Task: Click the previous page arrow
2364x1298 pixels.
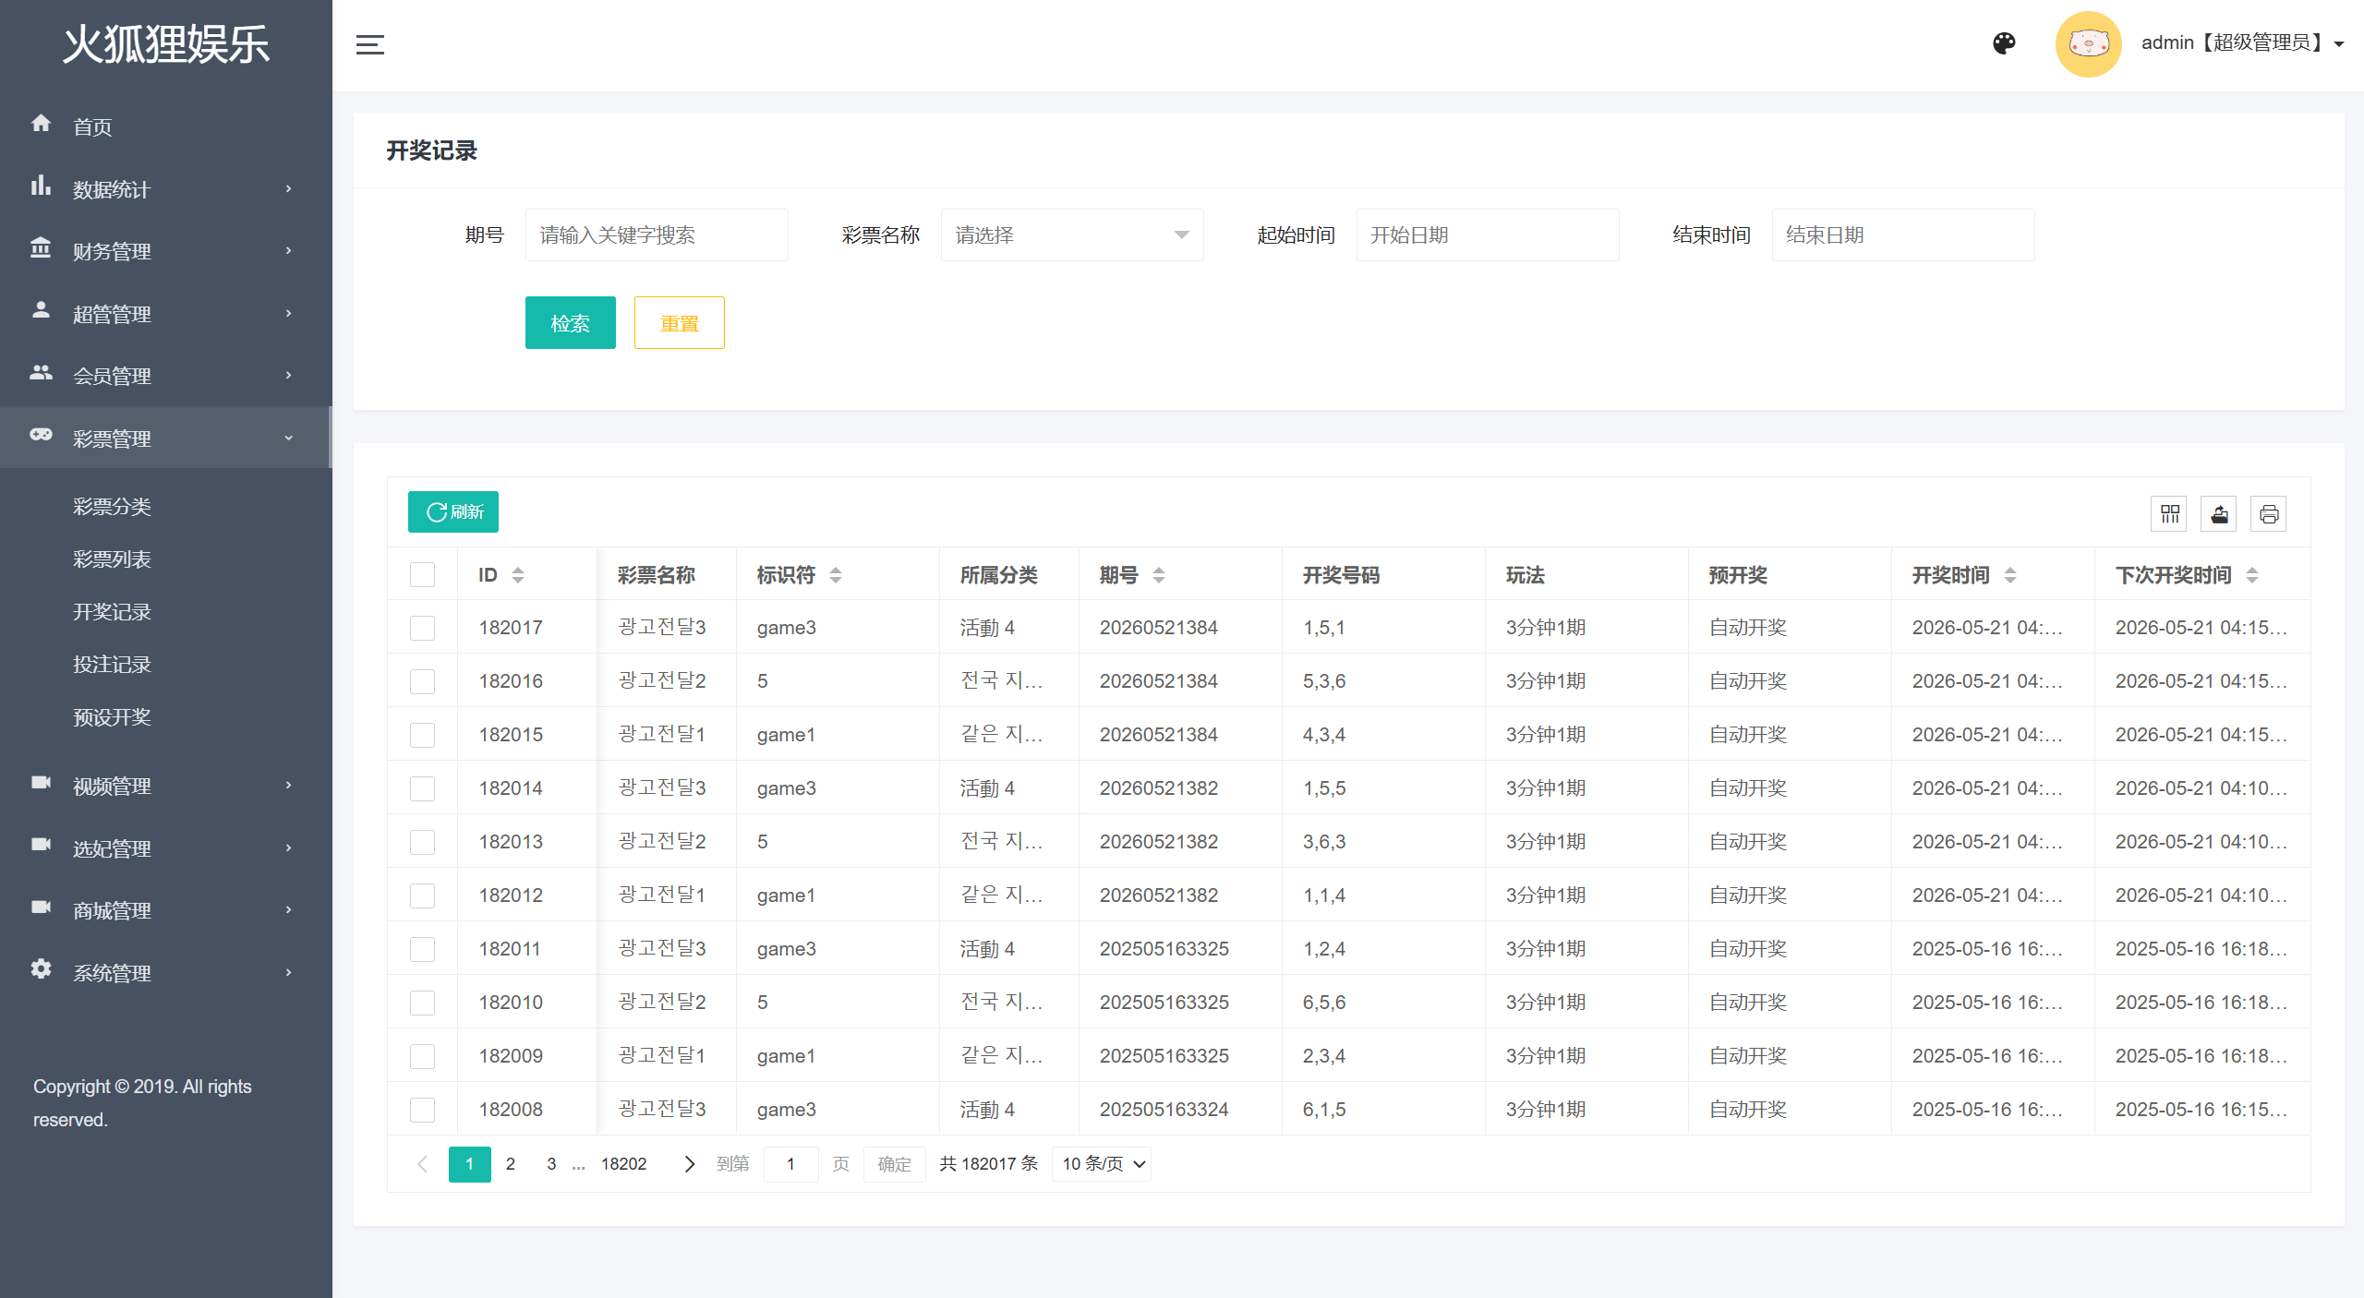Action: pyautogui.click(x=422, y=1164)
